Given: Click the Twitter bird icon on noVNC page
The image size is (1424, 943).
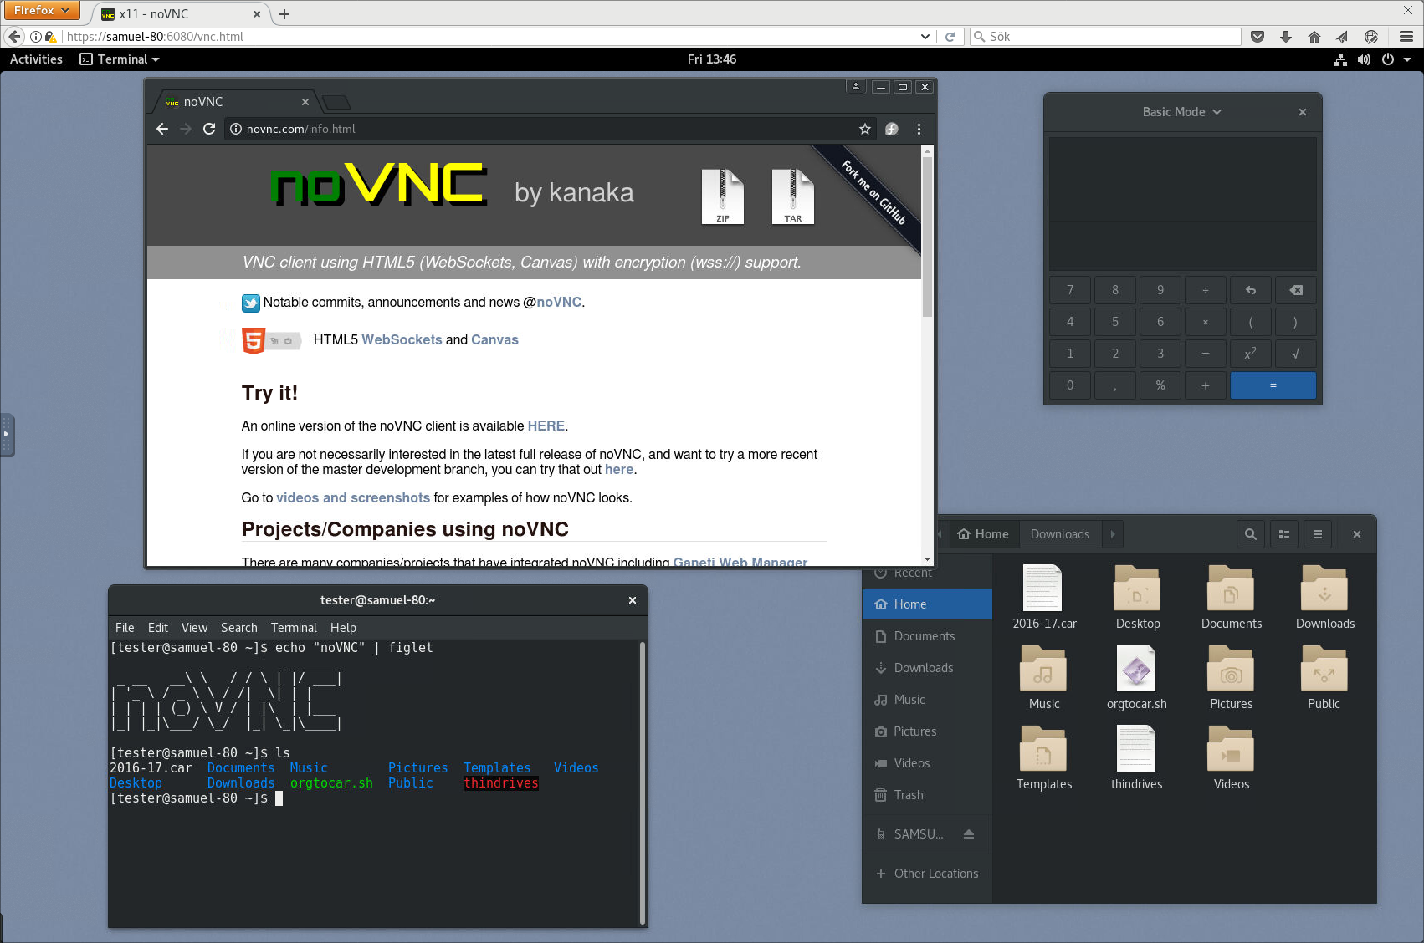Looking at the screenshot, I should click(x=250, y=303).
